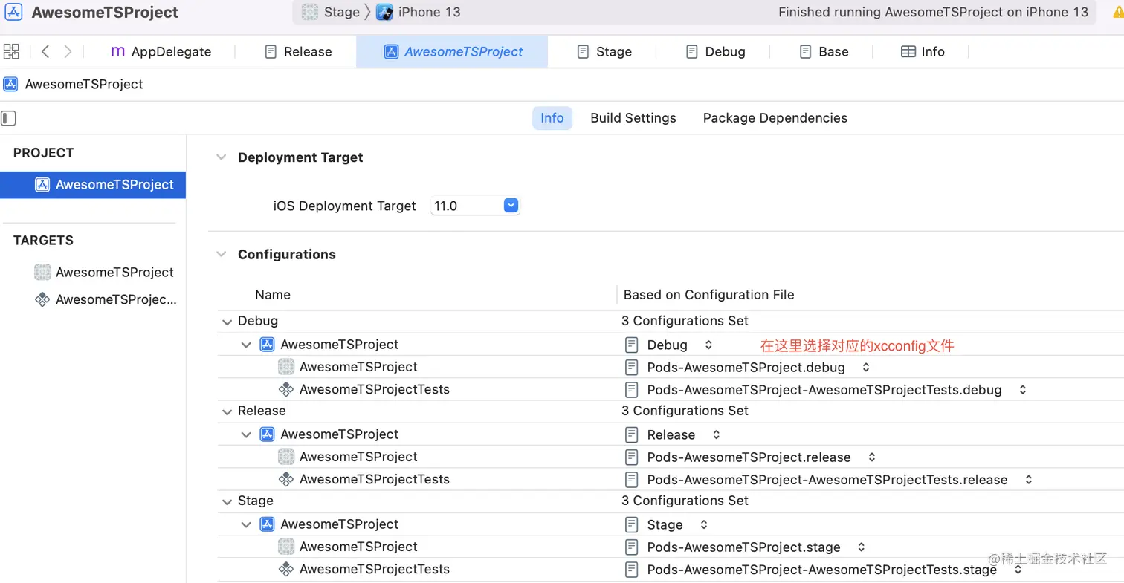1124x583 pixels.
Task: Click the Xcode app icon beside project title
Action: point(13,12)
